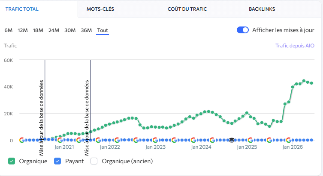The height and width of the screenshot is (176, 323).
Task: Click the Trafic axis title
Action: tap(10, 46)
